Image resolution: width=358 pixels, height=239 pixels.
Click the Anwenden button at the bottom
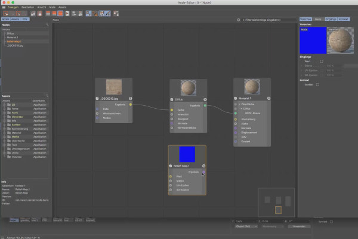299,226
